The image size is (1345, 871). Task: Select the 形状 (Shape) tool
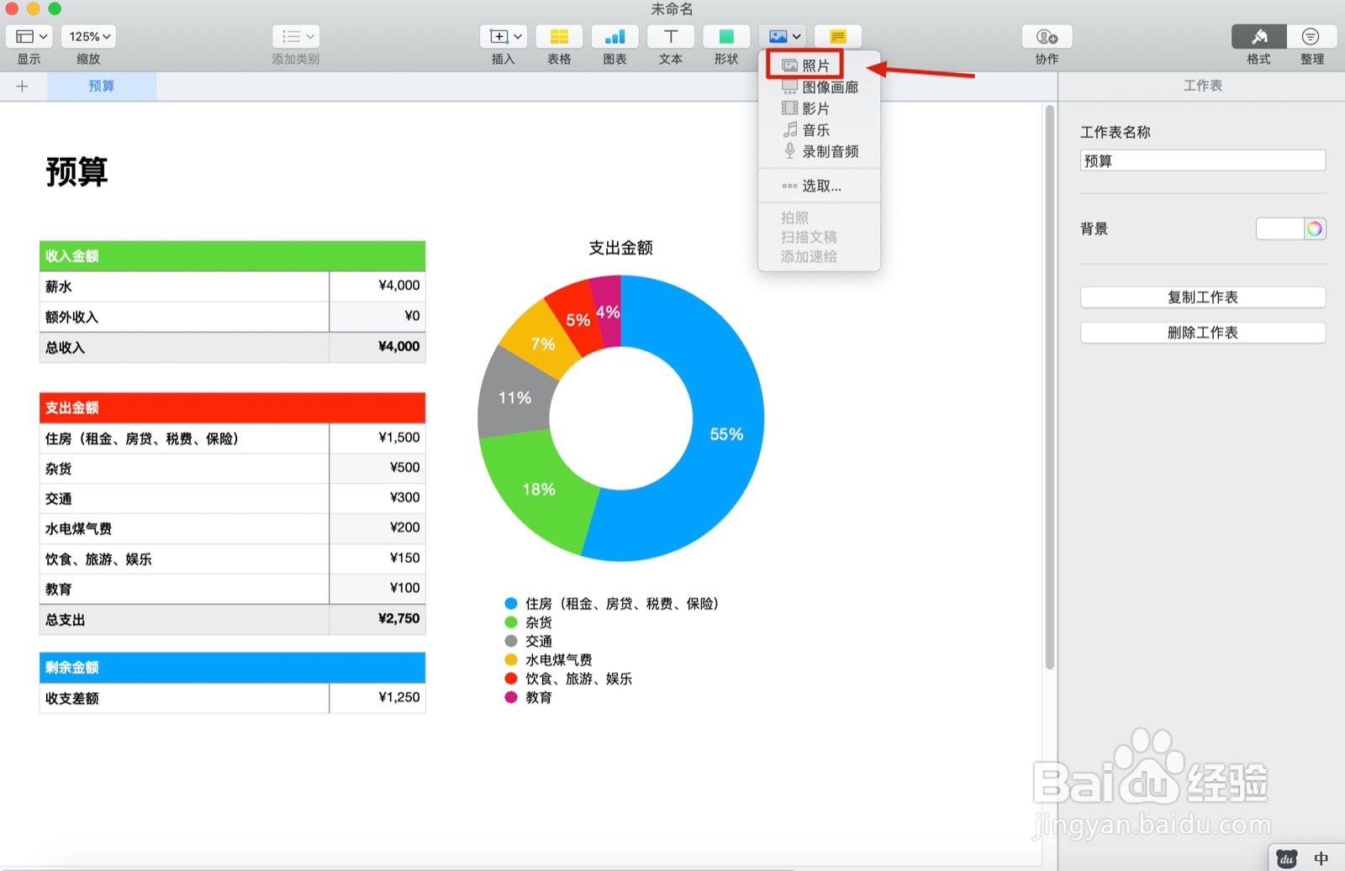point(725,36)
